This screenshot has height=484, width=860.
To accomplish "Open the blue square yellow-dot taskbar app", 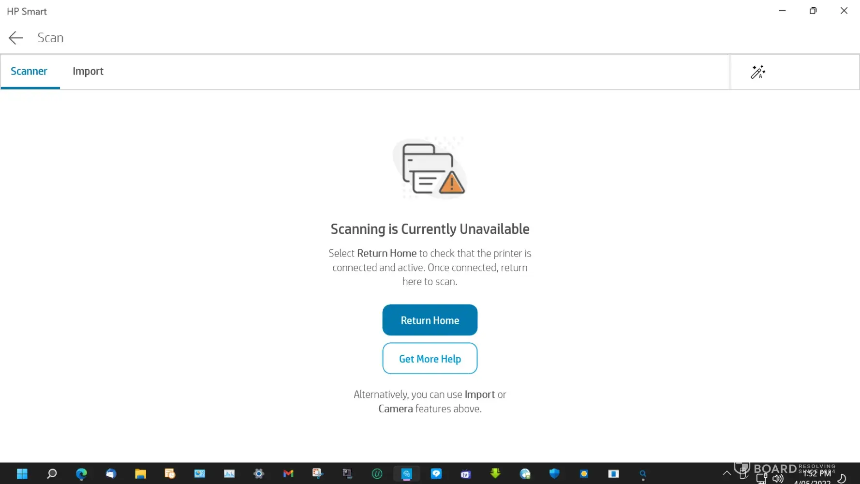I will click(x=584, y=474).
